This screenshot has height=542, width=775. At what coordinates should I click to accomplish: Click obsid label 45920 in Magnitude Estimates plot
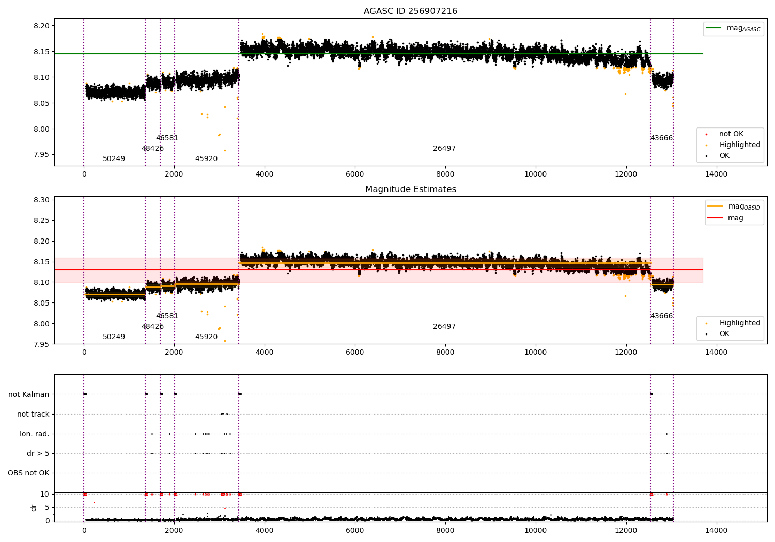pyautogui.click(x=206, y=337)
